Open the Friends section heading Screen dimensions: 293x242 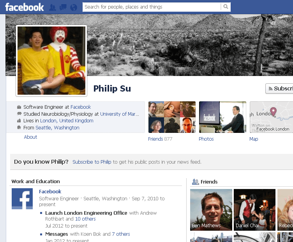coord(209,182)
